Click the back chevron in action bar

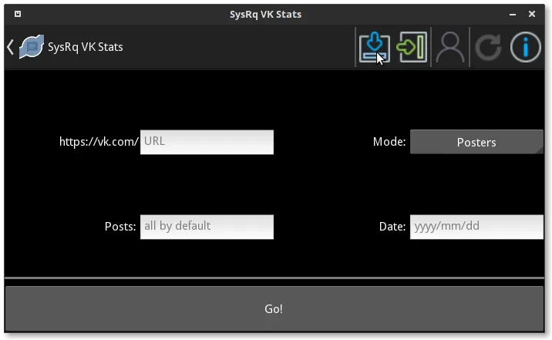pos(10,47)
